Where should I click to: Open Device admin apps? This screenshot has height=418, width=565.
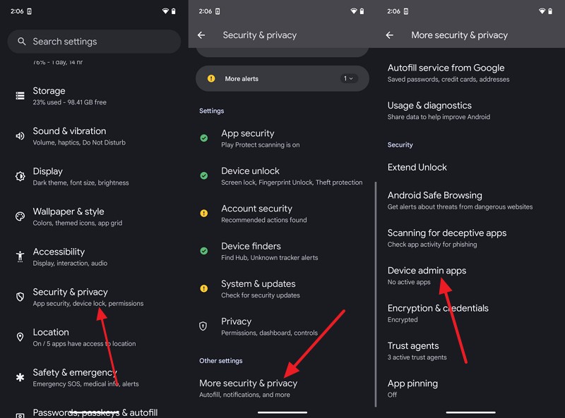(x=470, y=276)
